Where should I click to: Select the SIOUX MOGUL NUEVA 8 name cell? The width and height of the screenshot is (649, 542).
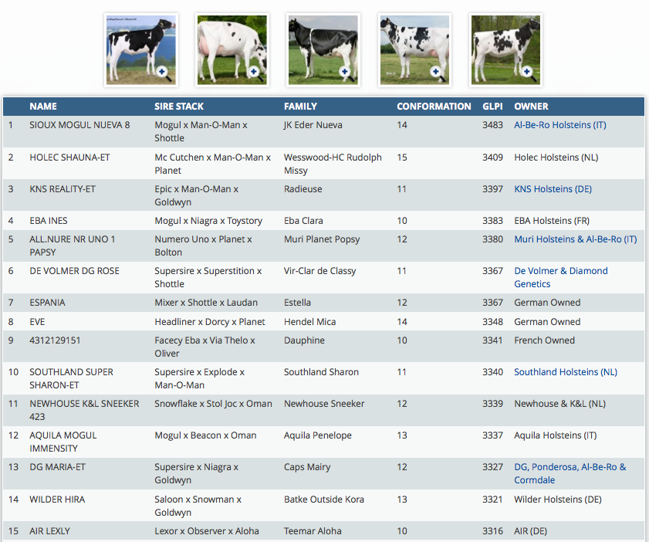(x=79, y=125)
